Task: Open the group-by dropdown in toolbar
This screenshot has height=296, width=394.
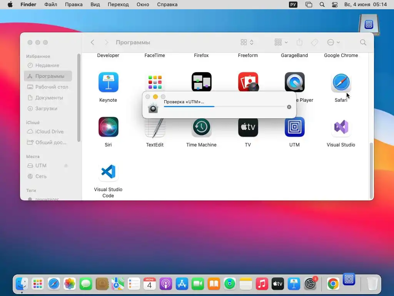Action: pyautogui.click(x=281, y=42)
